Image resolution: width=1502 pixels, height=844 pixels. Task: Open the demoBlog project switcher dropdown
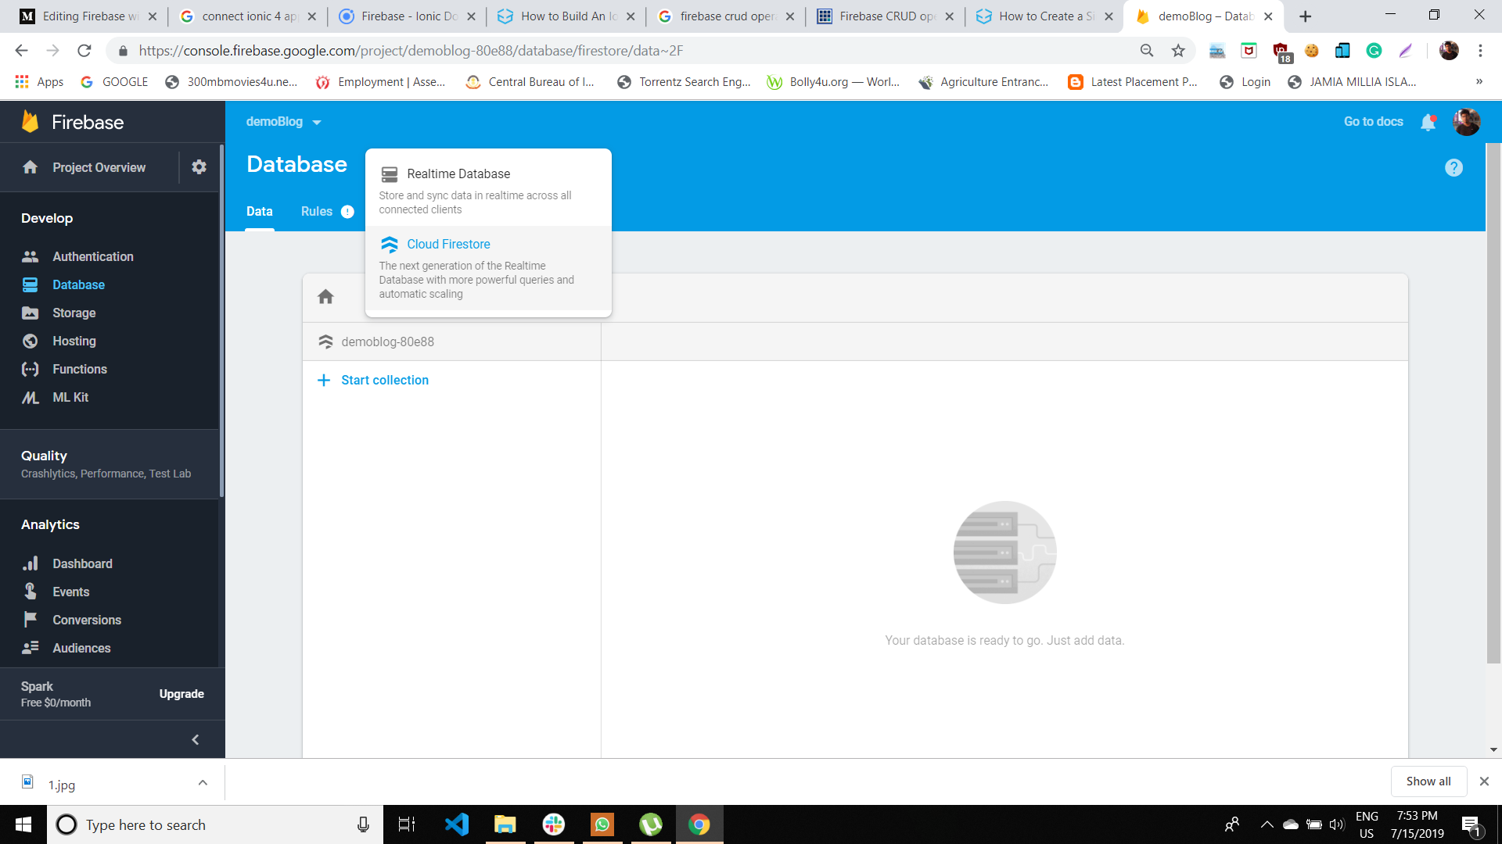click(317, 122)
